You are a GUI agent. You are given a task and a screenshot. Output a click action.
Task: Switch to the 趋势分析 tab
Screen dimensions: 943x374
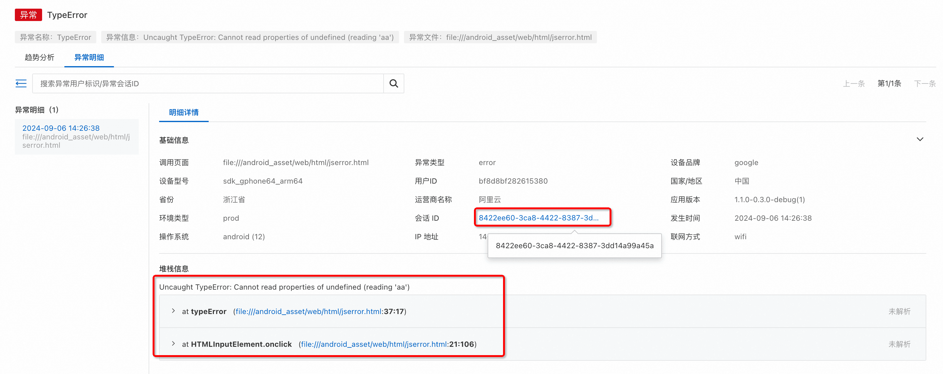click(x=39, y=57)
